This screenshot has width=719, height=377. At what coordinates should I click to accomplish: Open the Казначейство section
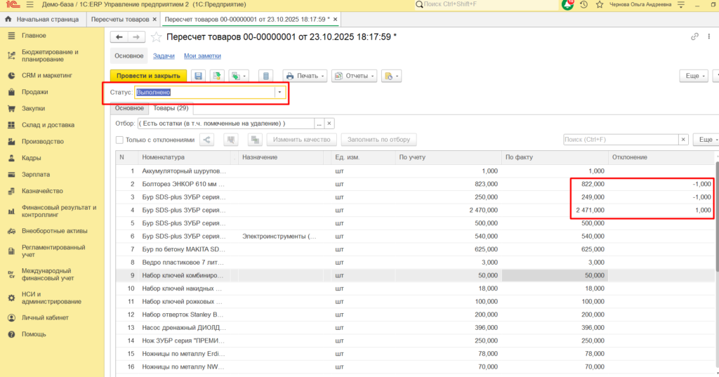[42, 191]
